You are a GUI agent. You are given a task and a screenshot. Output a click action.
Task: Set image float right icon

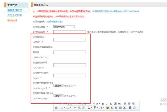tap(120, 108)
